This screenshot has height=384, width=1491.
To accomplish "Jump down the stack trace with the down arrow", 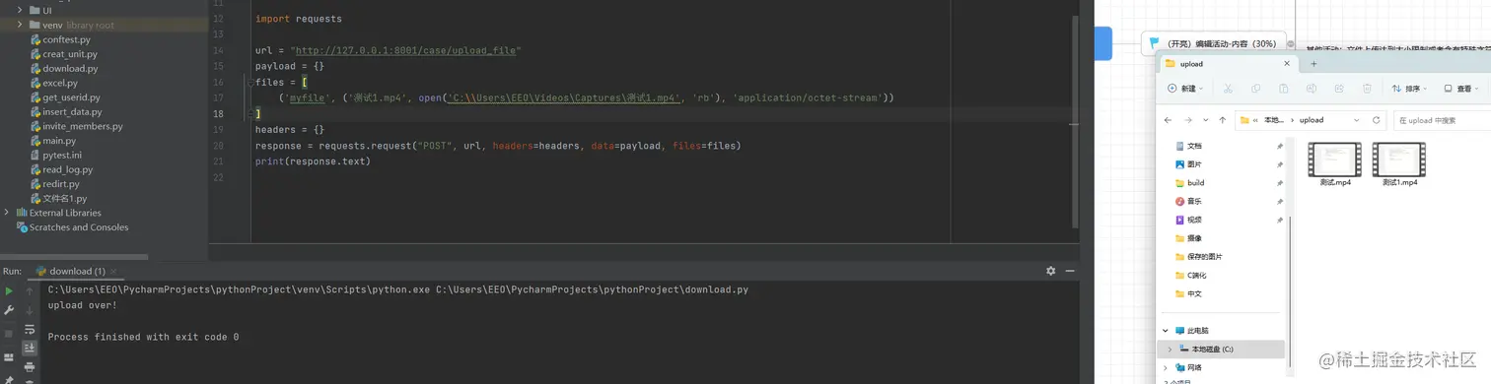I will (x=30, y=310).
